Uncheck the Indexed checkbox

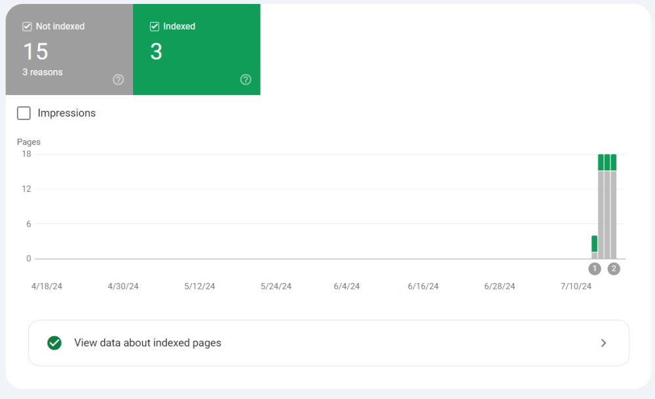click(x=155, y=27)
